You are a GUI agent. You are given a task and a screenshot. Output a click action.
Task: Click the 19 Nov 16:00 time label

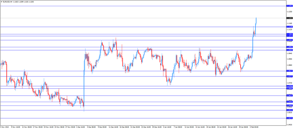click(x=48, y=127)
